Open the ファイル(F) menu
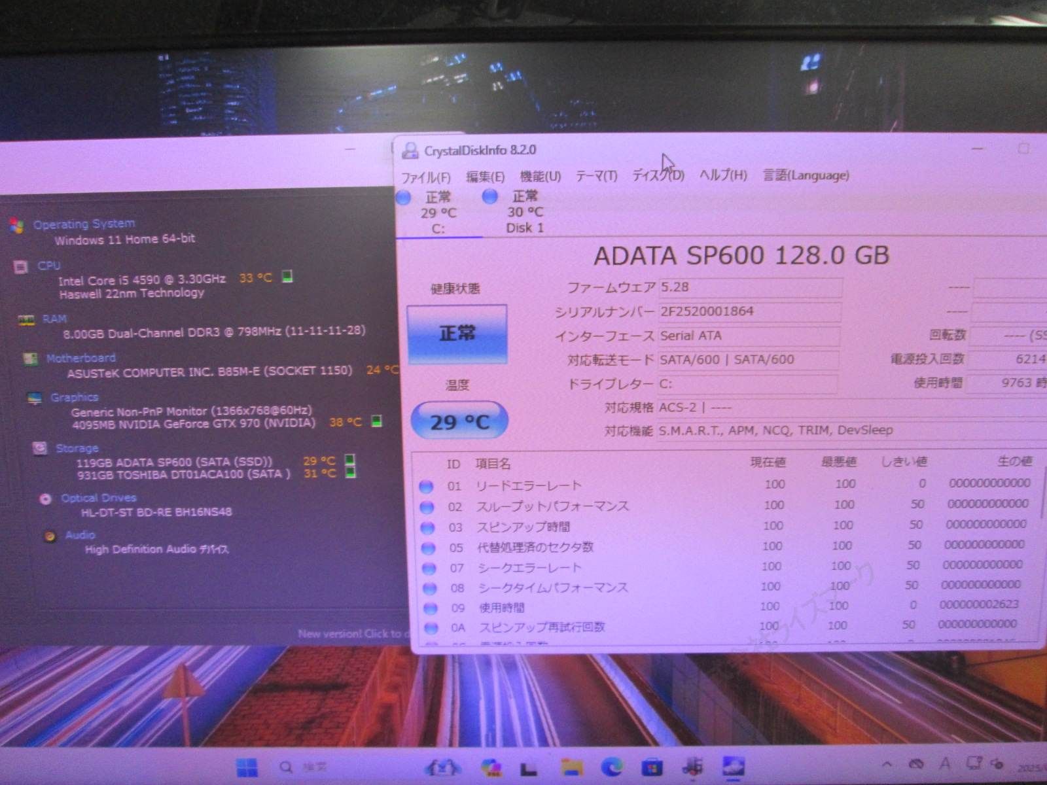Image resolution: width=1047 pixels, height=785 pixels. [x=426, y=177]
